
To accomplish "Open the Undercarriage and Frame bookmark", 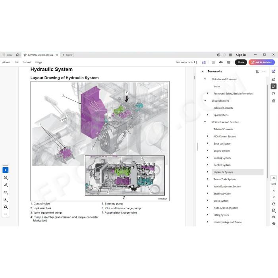I will [228, 222].
